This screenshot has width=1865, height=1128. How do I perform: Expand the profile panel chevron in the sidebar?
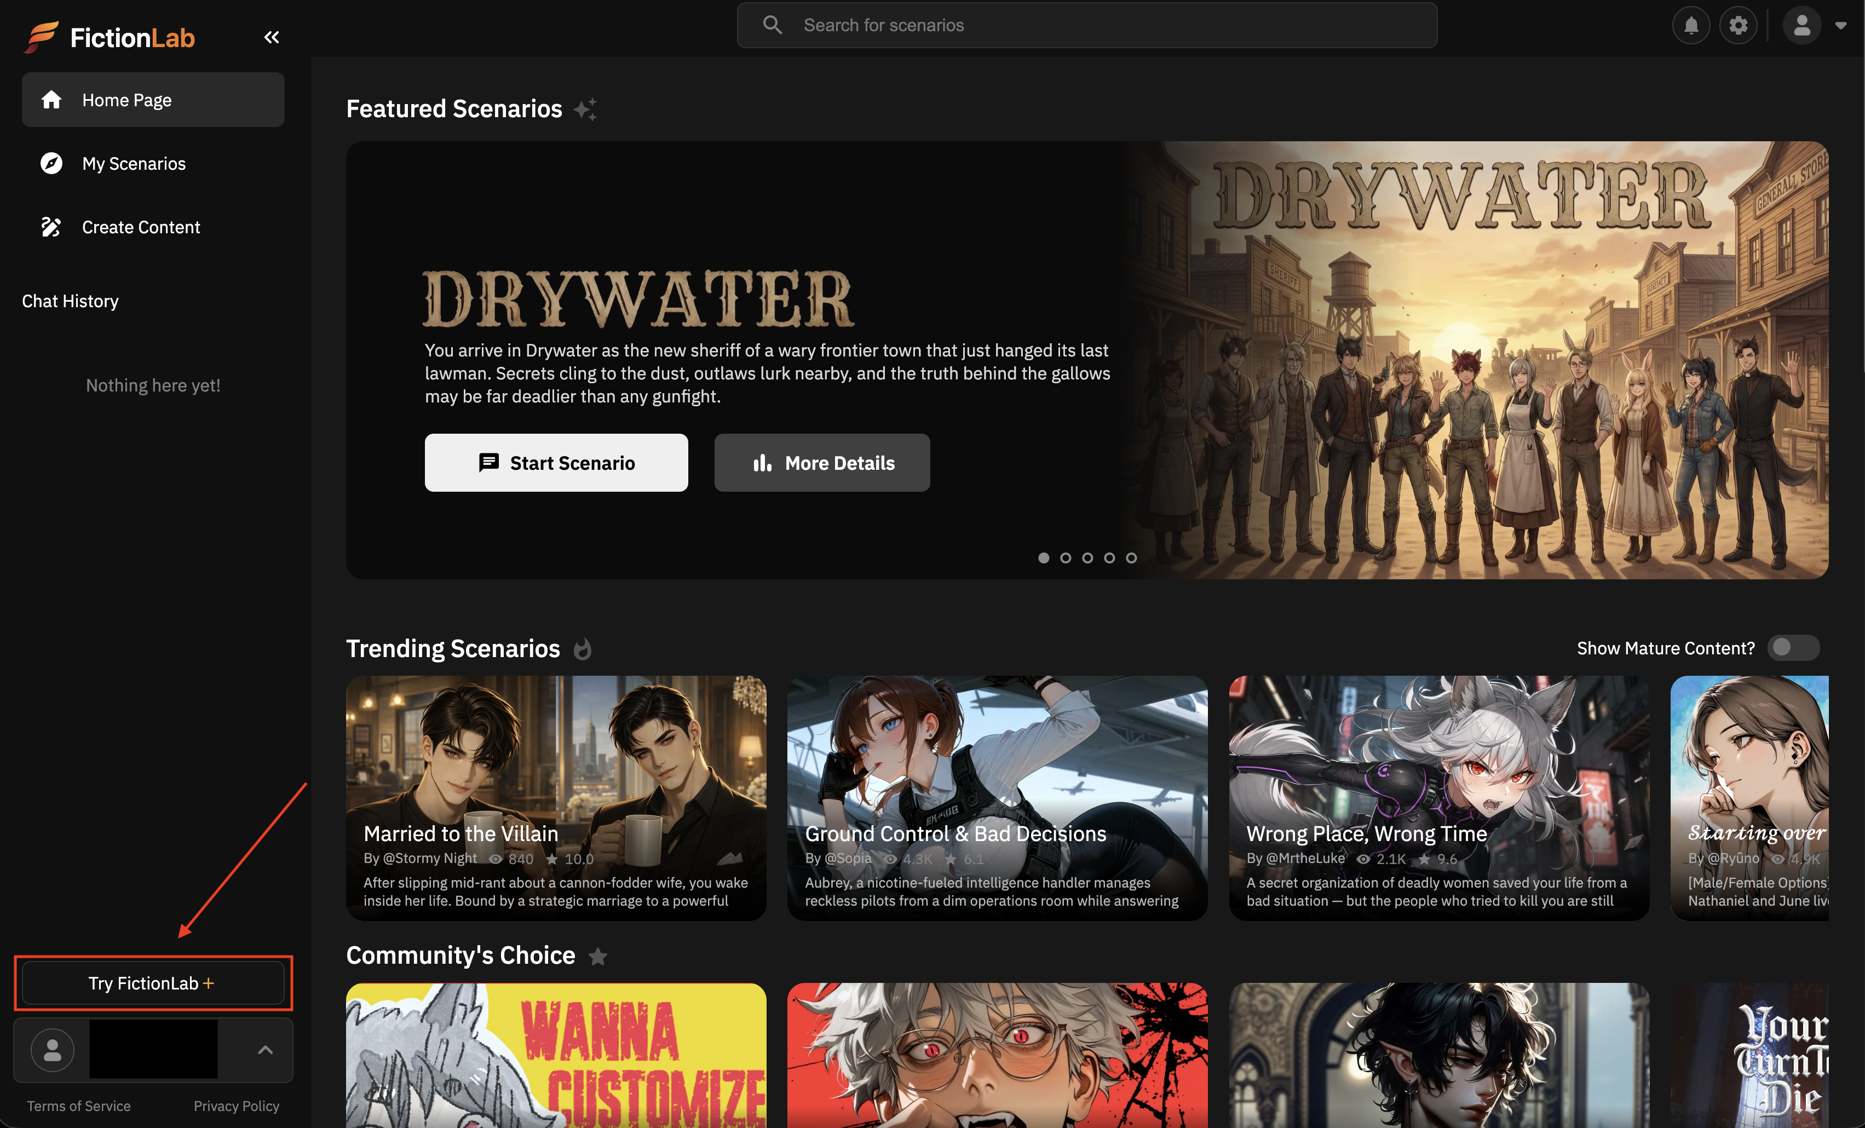tap(265, 1049)
